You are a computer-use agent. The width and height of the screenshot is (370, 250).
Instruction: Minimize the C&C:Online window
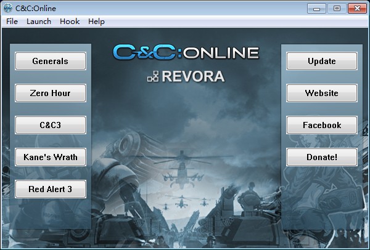tap(317, 9)
